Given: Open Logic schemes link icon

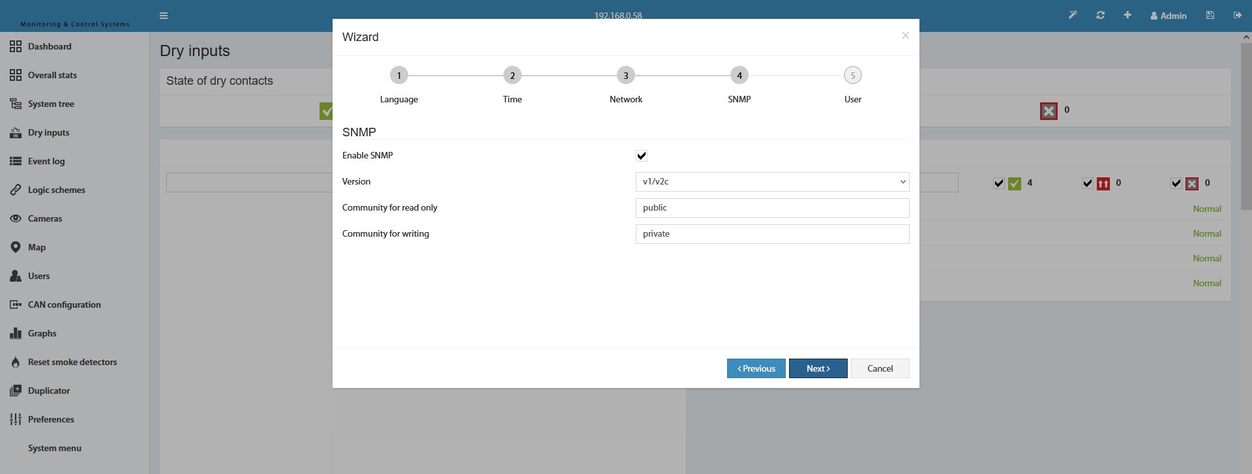Looking at the screenshot, I should pos(16,190).
